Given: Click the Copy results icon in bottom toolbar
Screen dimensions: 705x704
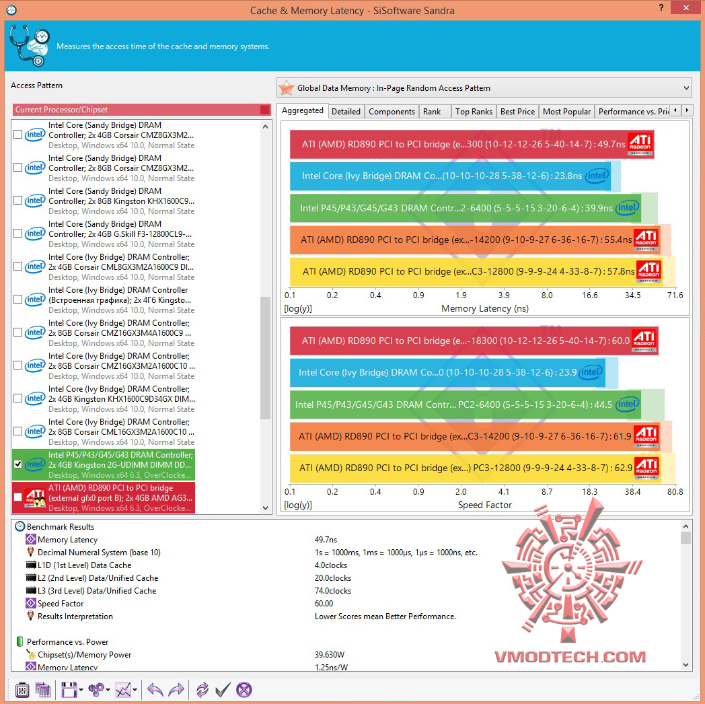Looking at the screenshot, I should pos(42,689).
